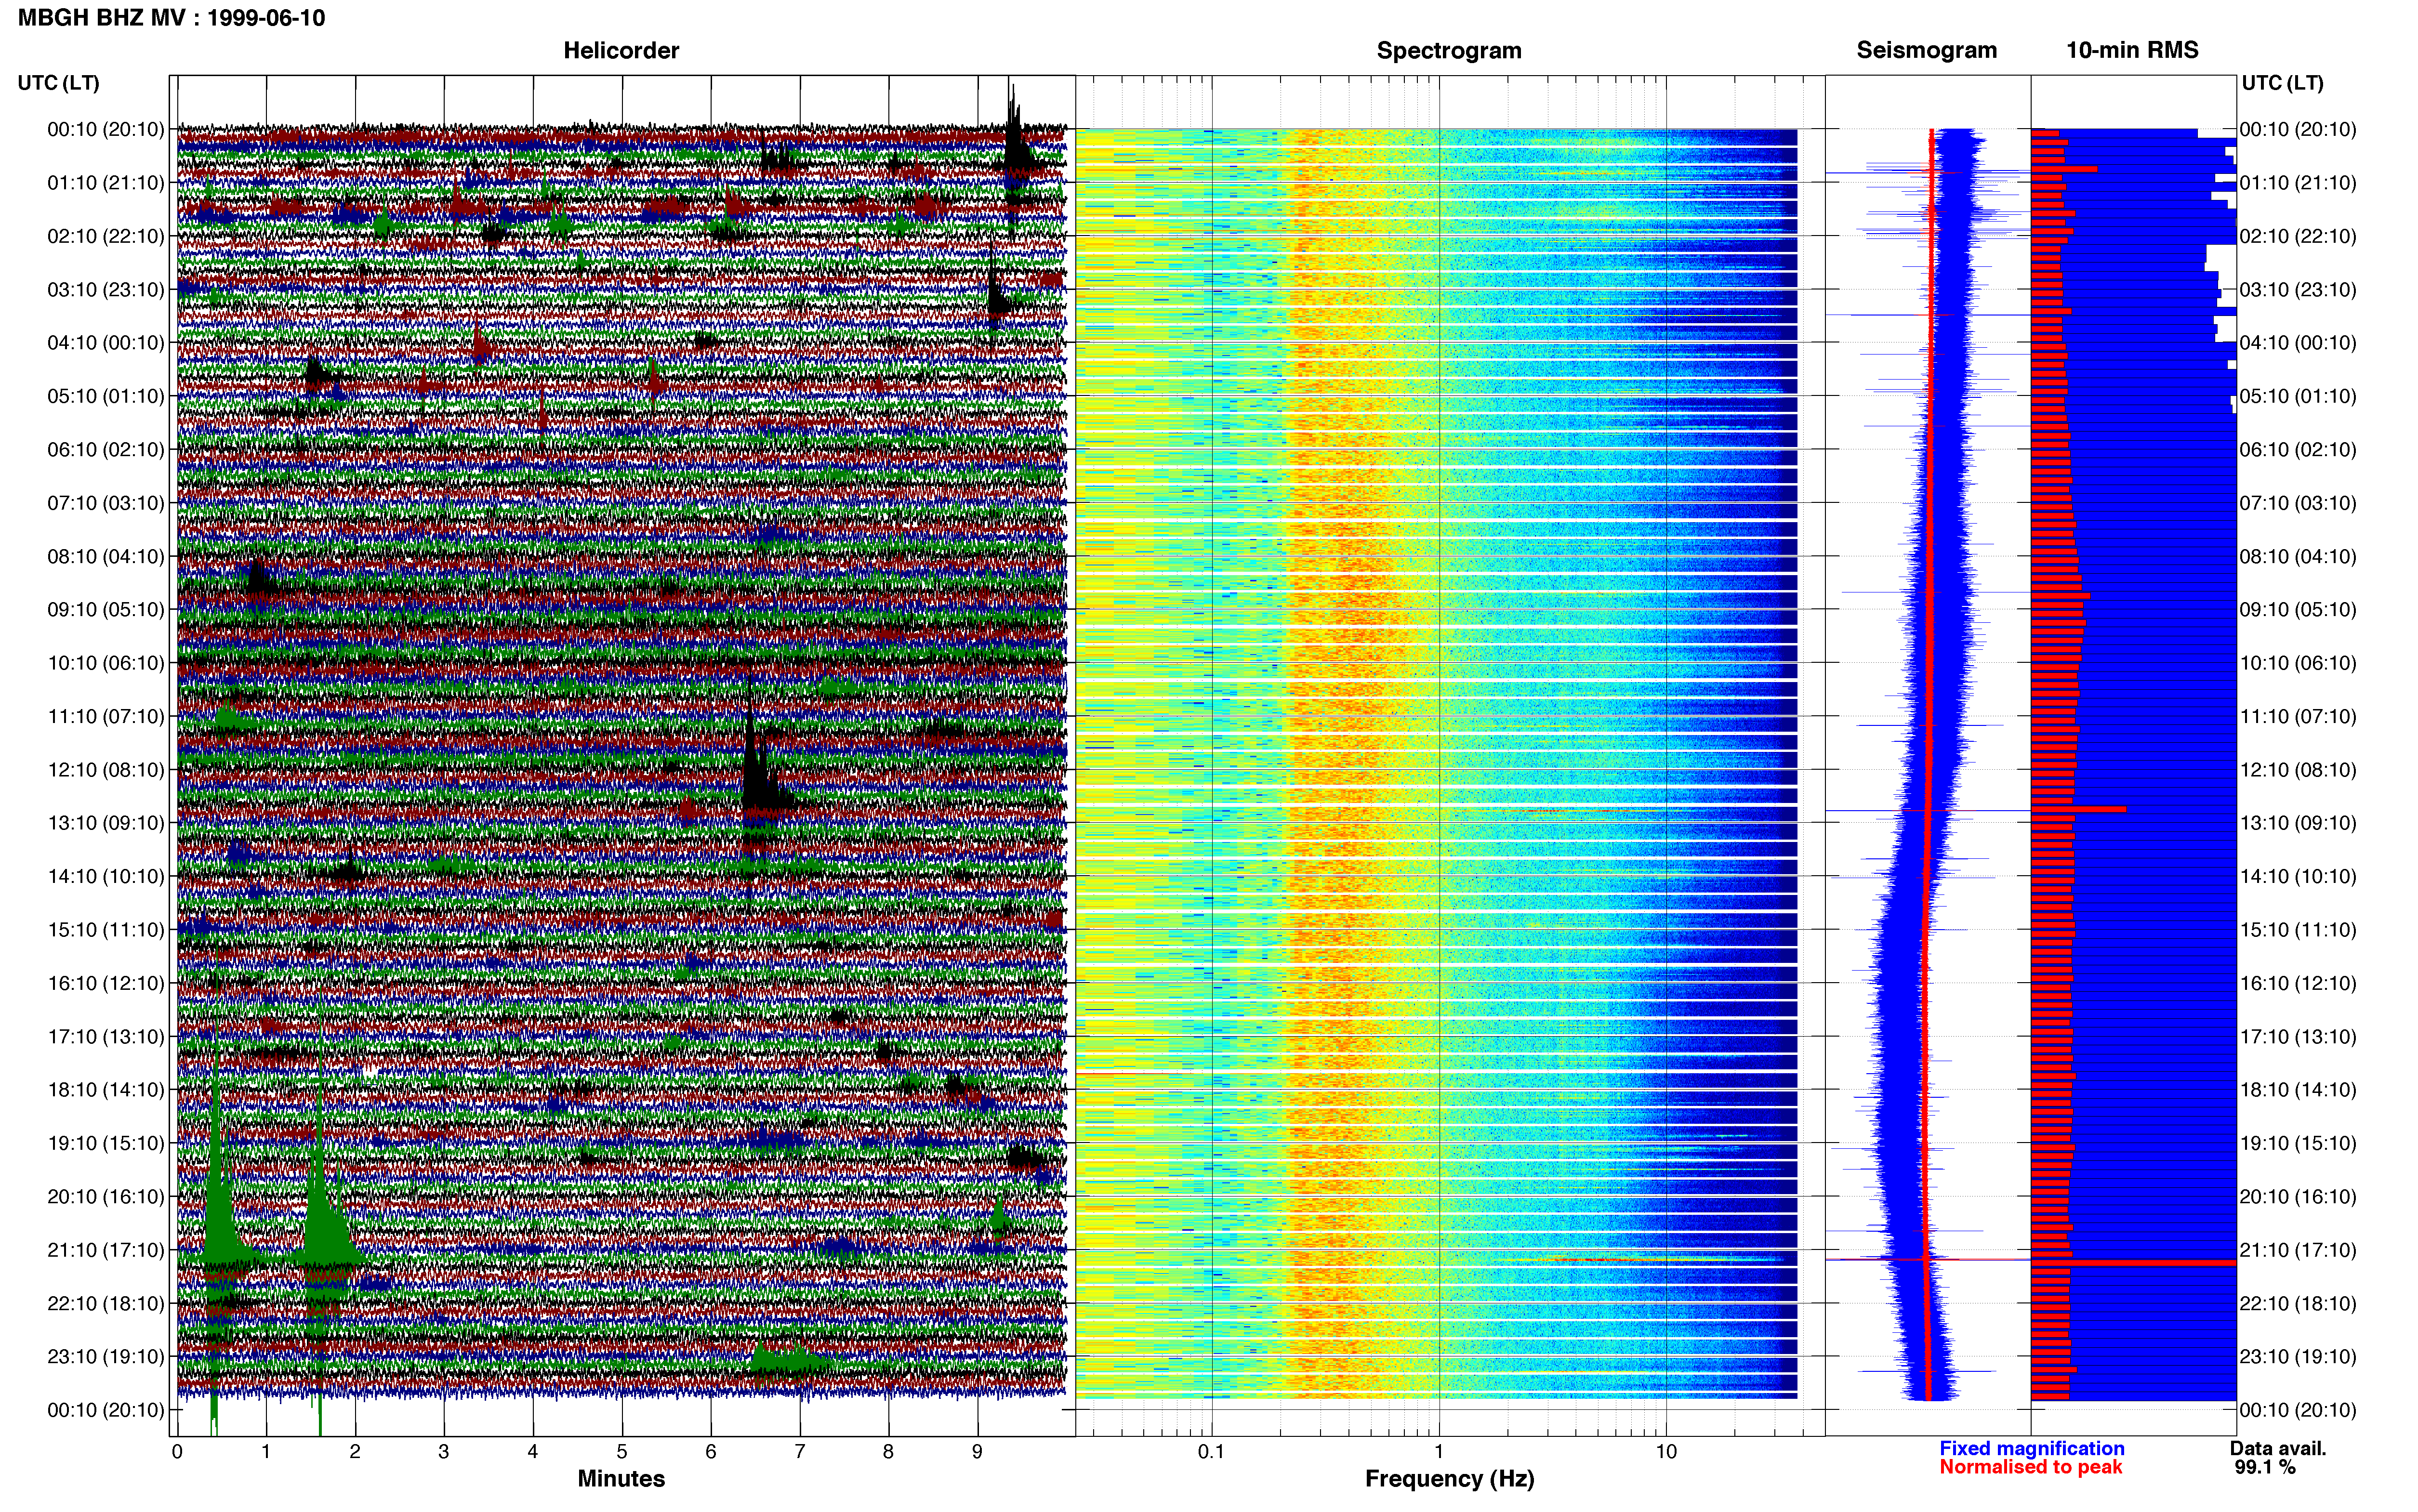Click the 'Normalised to peak' legend text
The width and height of the screenshot is (2418, 1512).
2030,1467
